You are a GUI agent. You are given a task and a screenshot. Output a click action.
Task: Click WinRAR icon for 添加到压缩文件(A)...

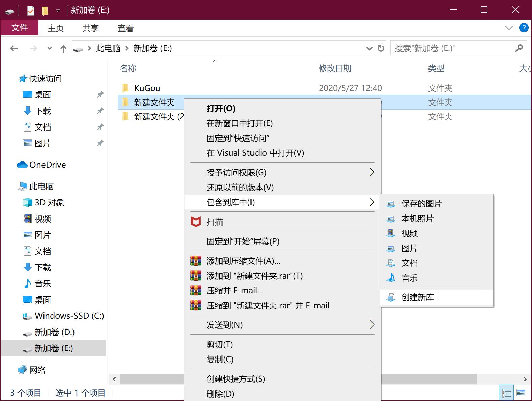click(x=196, y=261)
